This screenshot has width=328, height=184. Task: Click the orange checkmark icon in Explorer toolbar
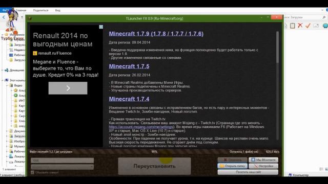click(308, 26)
